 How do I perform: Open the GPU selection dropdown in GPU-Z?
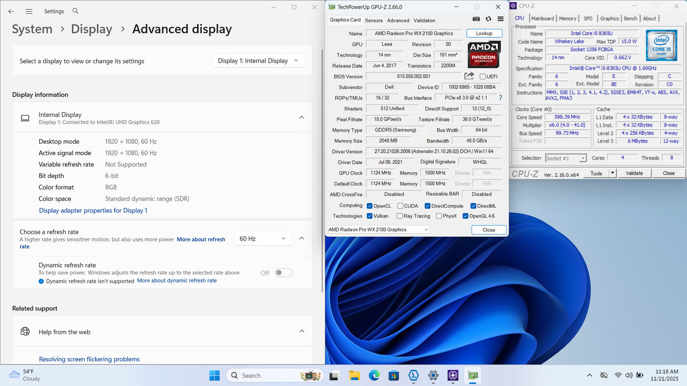coord(378,230)
